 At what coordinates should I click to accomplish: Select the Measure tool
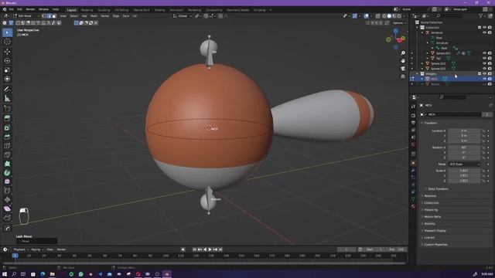[7, 98]
